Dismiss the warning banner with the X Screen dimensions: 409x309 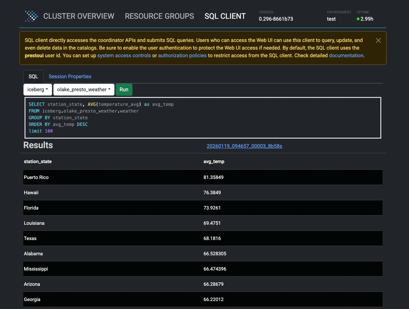tap(378, 40)
